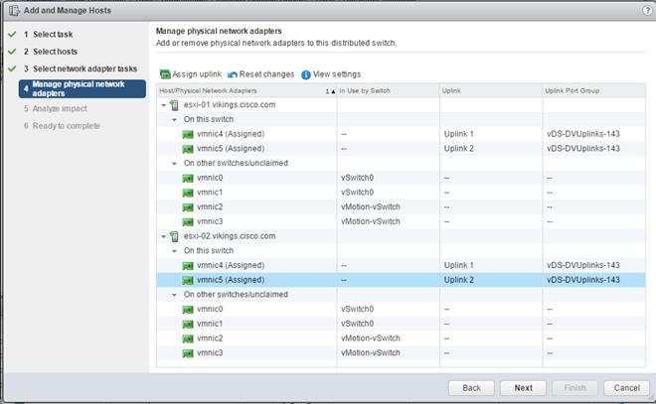Click 'vMotion-vSwitch' cell in esxi-01 vmnic2 row
Image resolution: width=656 pixels, height=404 pixels.
click(x=371, y=207)
